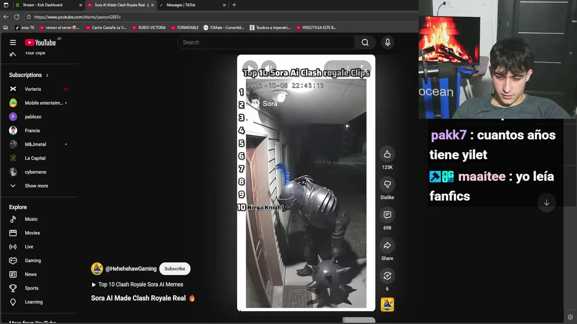Open the settings gear at bottom right
This screenshot has width=577, height=324.
click(570, 317)
